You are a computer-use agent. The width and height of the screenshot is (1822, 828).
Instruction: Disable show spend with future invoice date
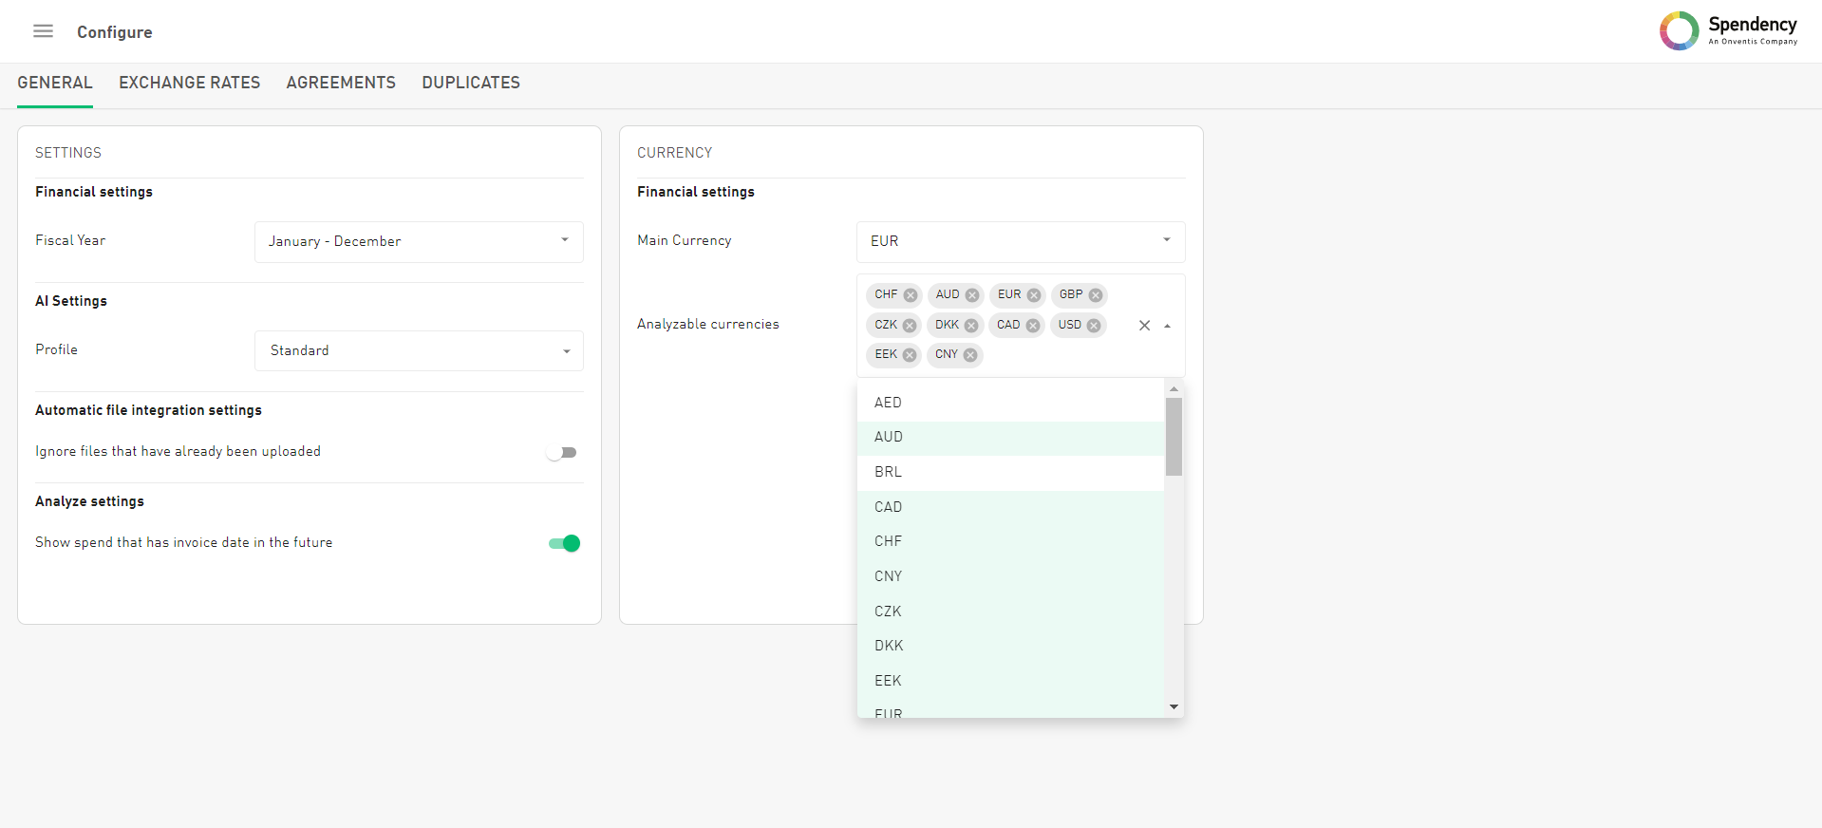click(x=564, y=543)
